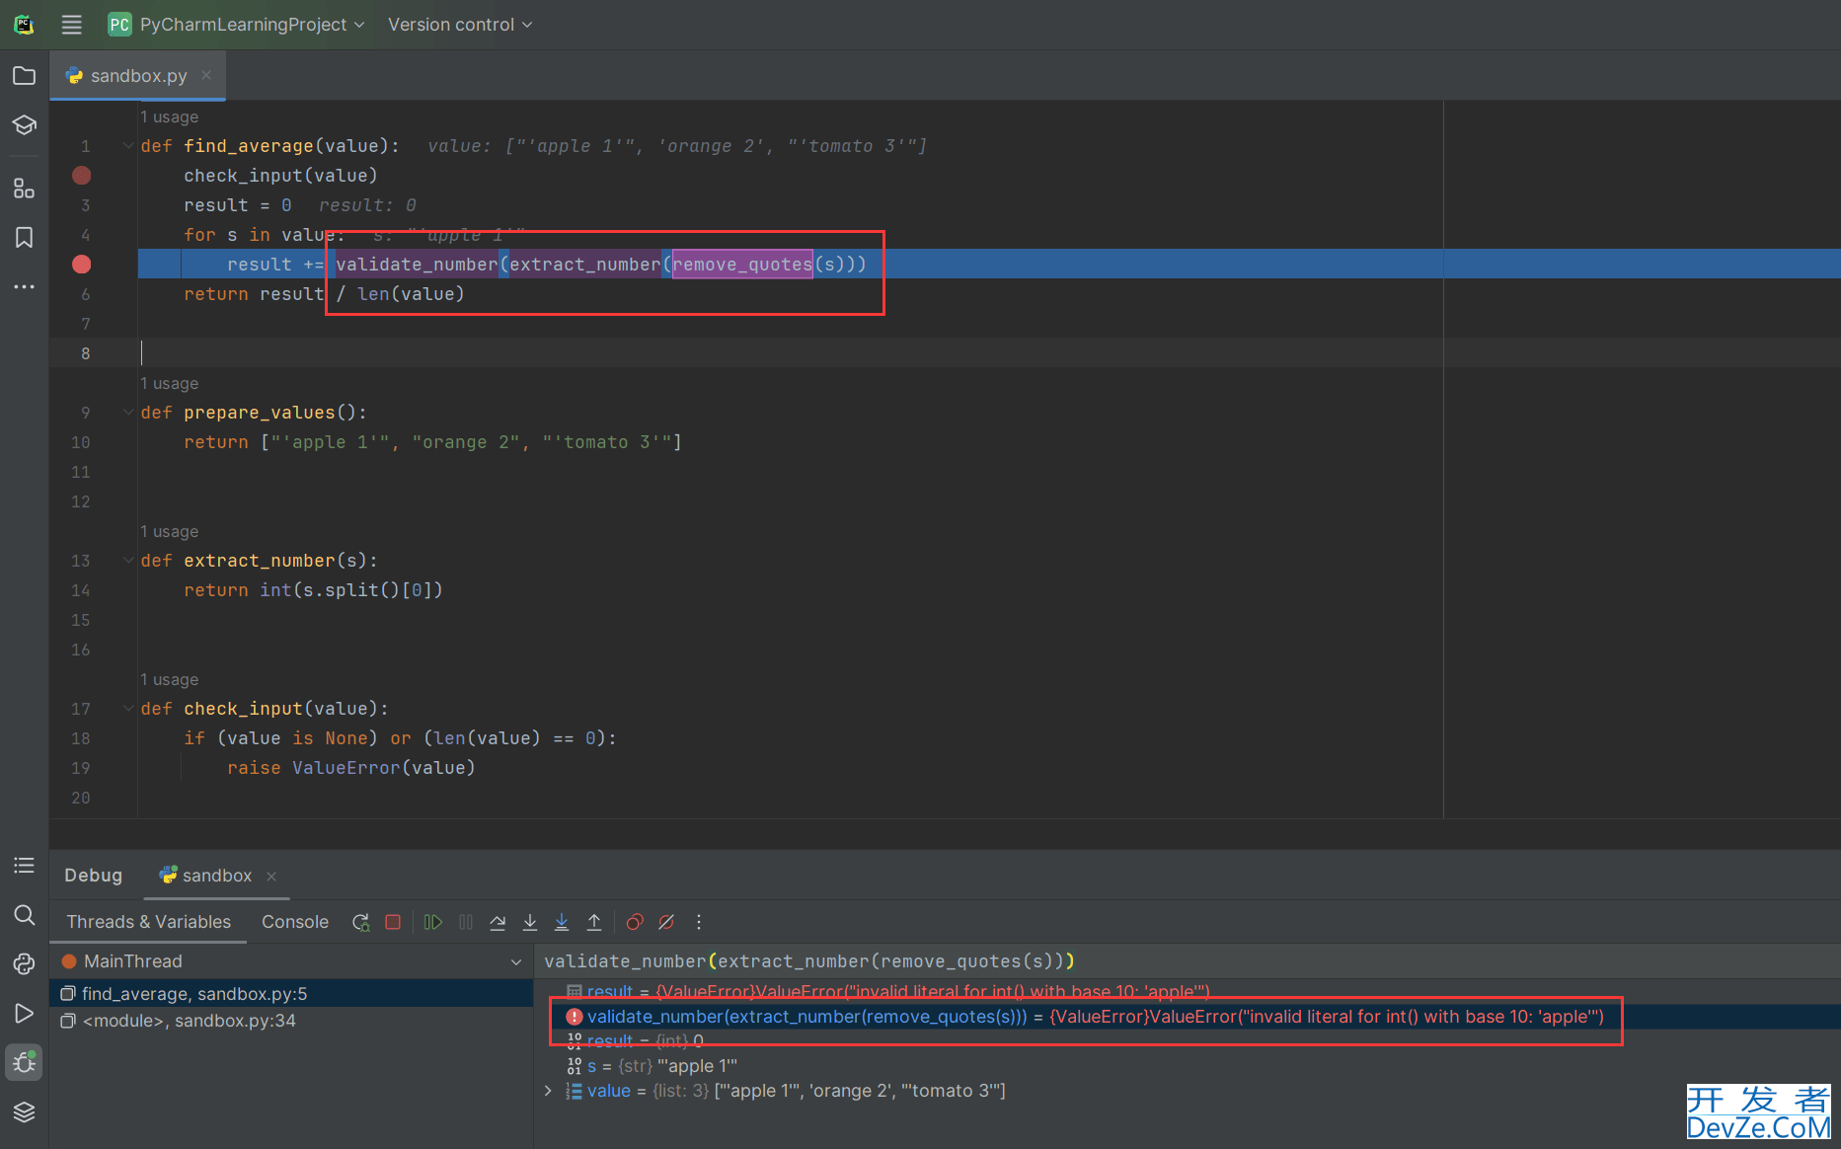Screen dimensions: 1841x1149
Task: View all breakpoints
Action: click(635, 922)
